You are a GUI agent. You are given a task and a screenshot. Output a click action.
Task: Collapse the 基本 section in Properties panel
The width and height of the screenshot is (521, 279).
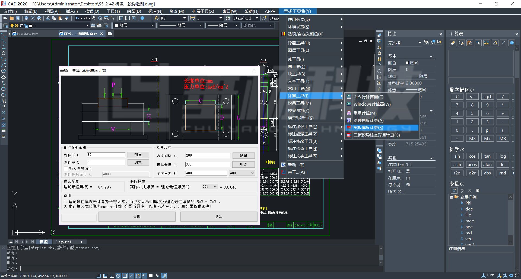tap(431, 56)
